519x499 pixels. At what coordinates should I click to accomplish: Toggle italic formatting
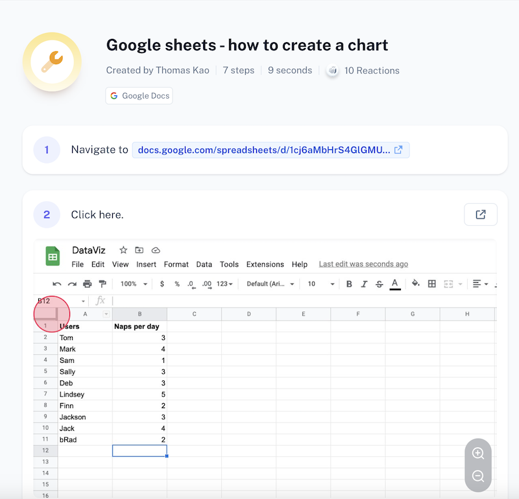[364, 284]
